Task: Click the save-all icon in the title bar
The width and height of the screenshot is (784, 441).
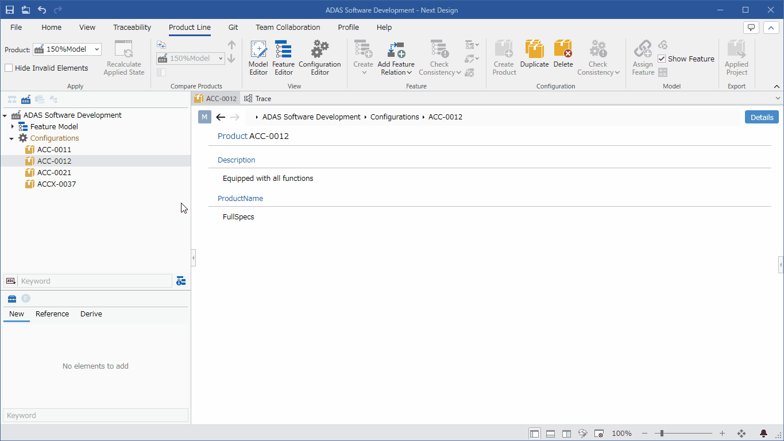Action: (26, 10)
